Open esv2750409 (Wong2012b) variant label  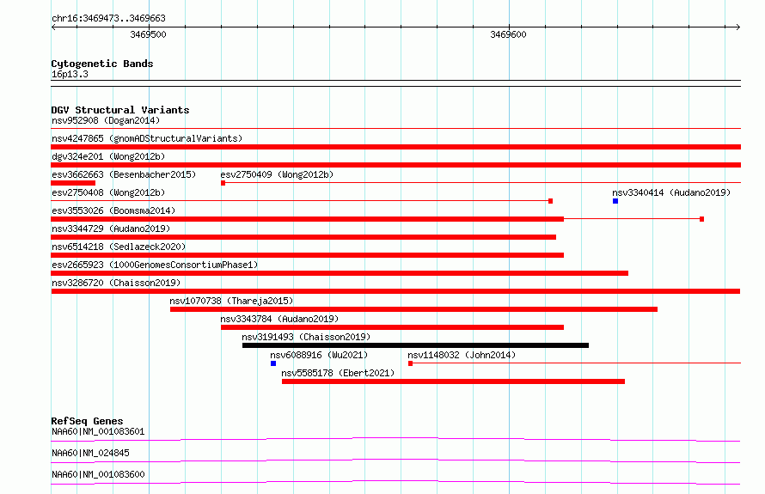point(277,174)
